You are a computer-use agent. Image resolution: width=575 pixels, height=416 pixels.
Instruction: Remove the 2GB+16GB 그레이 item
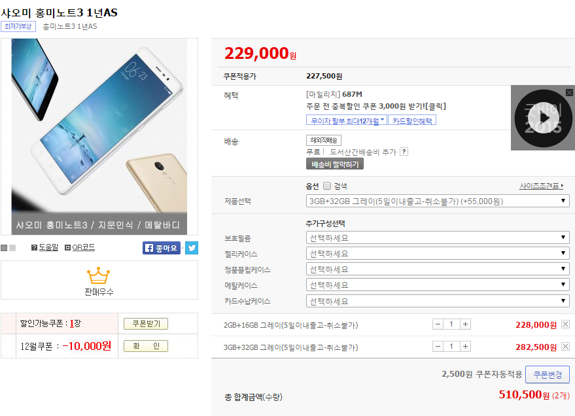565,324
